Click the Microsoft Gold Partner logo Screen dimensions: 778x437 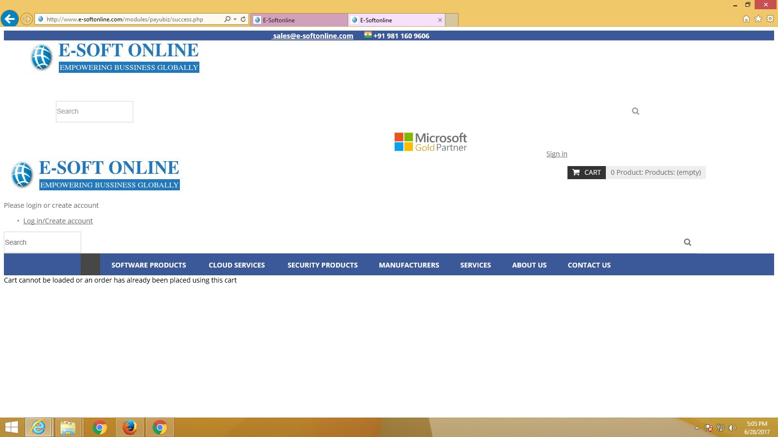coord(431,142)
